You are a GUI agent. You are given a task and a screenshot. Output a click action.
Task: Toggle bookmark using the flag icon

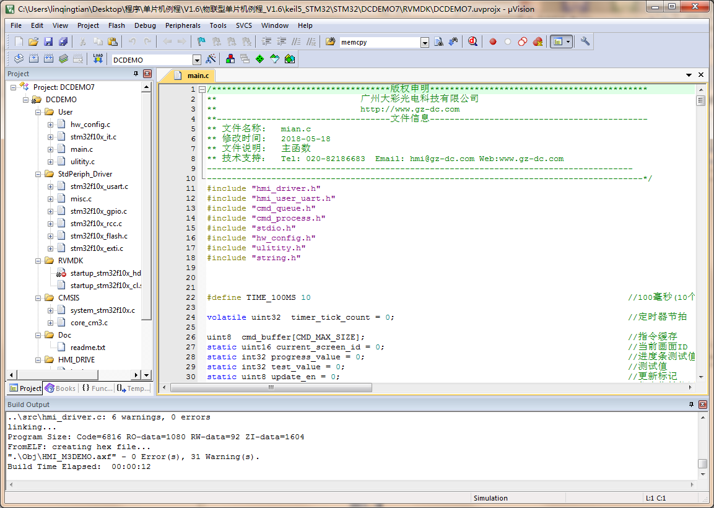(x=201, y=42)
